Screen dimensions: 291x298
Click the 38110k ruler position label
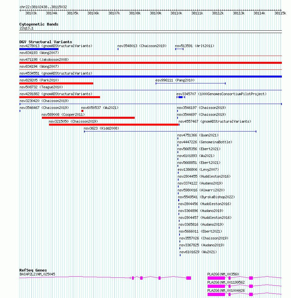tap(176, 13)
